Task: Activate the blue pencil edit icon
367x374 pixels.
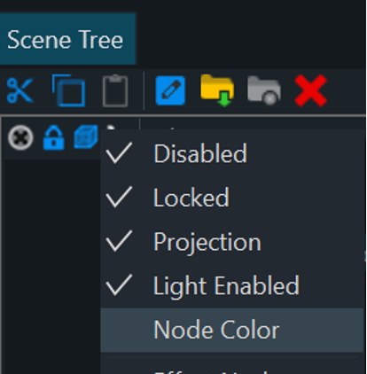Action: (170, 90)
